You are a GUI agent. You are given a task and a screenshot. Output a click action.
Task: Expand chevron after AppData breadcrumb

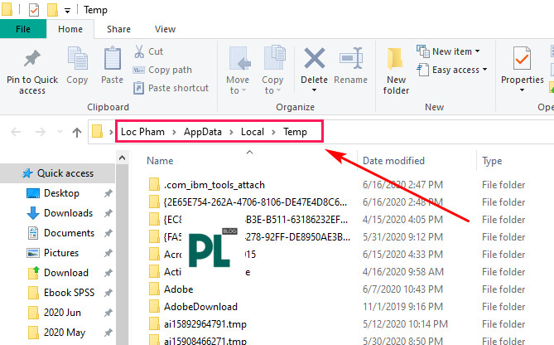231,133
